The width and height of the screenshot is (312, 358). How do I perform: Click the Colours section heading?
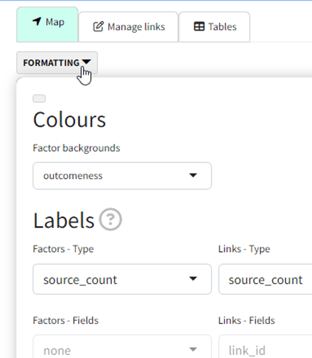tap(69, 120)
